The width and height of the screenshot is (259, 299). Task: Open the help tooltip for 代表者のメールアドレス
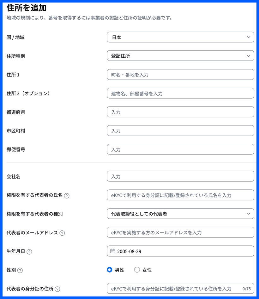click(62, 232)
